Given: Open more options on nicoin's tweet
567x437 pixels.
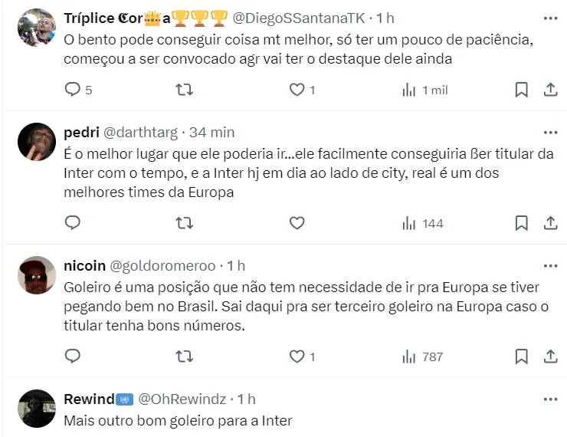Looking at the screenshot, I should [x=550, y=265].
